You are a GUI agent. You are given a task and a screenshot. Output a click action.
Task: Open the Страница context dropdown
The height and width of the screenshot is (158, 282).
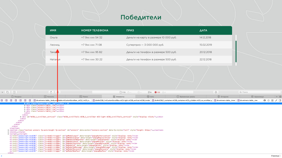point(276,156)
